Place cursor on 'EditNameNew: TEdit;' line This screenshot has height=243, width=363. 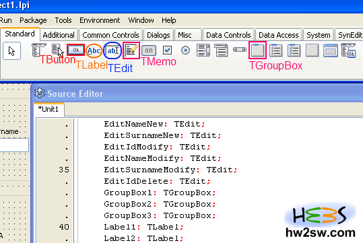pyautogui.click(x=154, y=124)
